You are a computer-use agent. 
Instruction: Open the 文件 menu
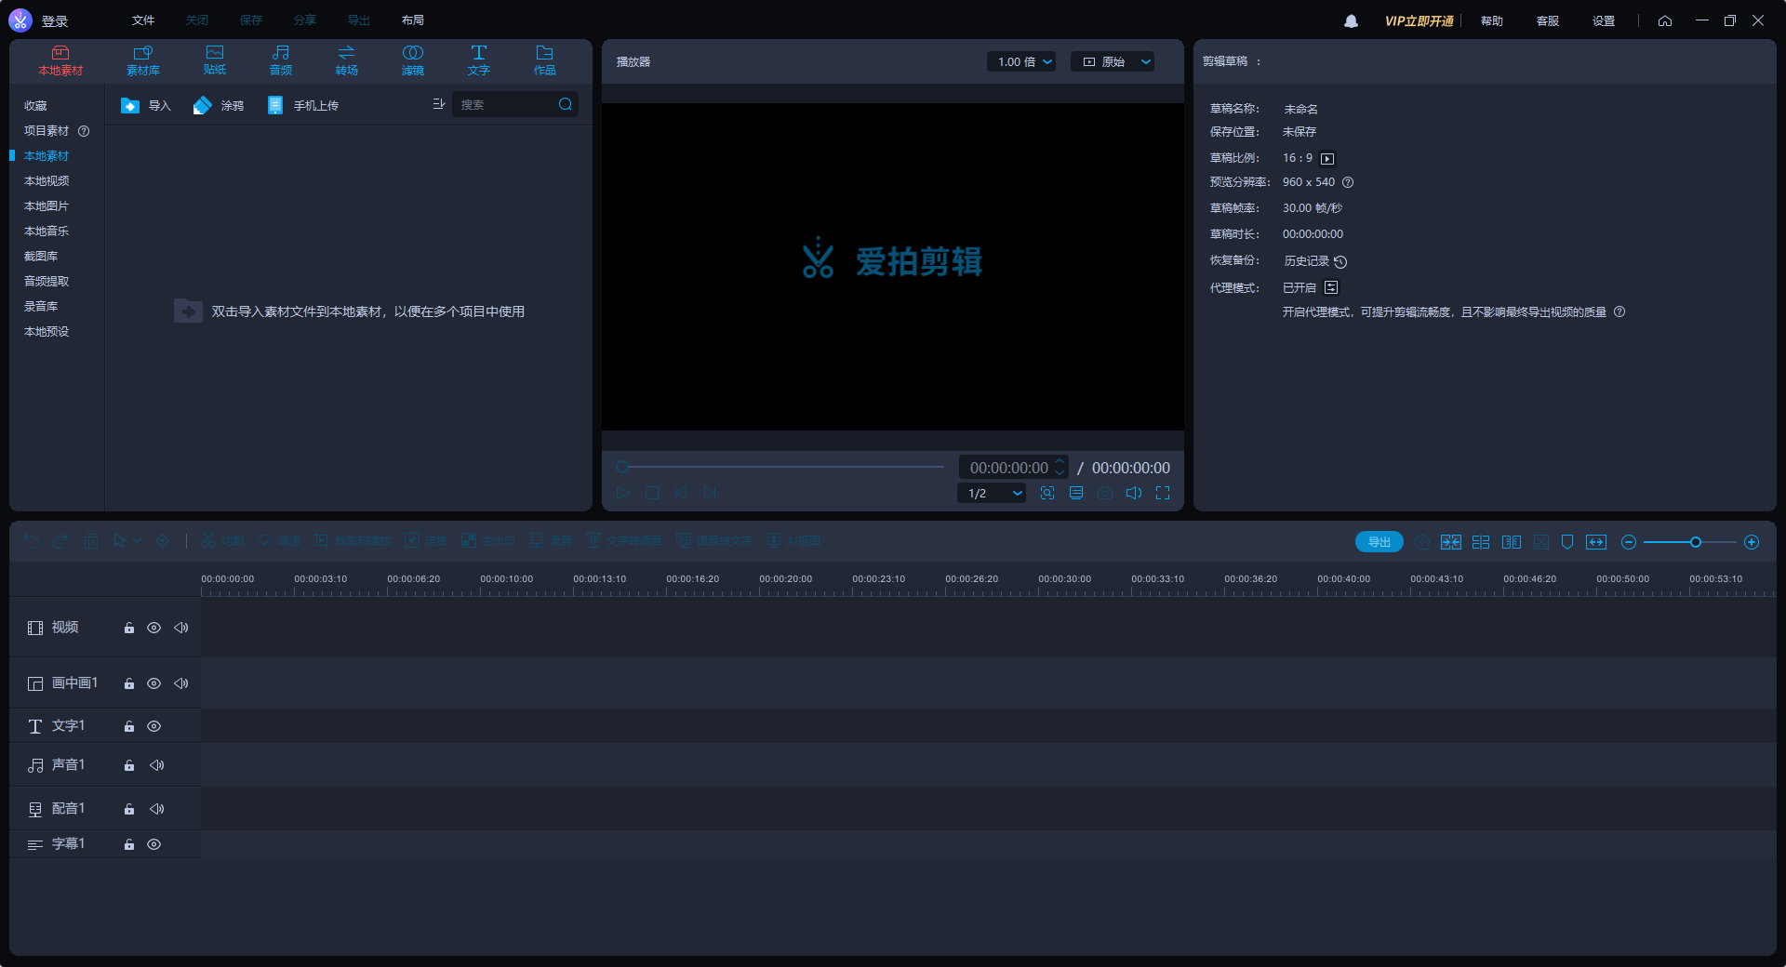[x=142, y=20]
